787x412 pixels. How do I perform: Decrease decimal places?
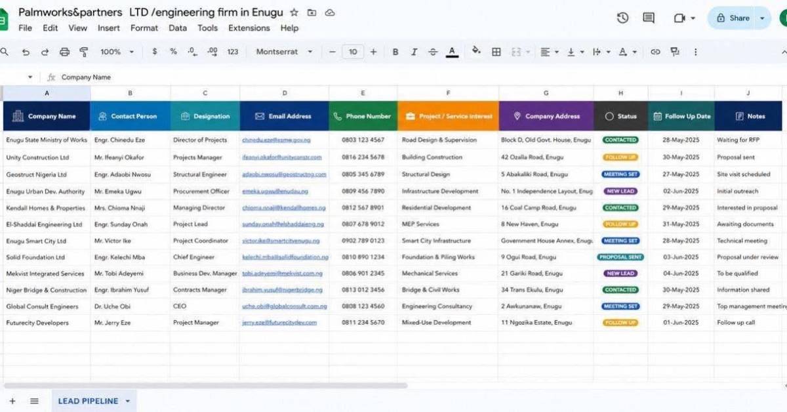tap(192, 52)
